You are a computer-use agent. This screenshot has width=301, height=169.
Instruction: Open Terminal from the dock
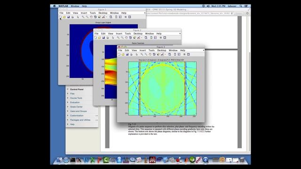pyautogui.click(x=72, y=160)
